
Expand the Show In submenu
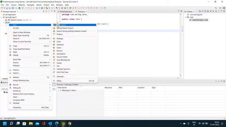click(x=30, y=38)
